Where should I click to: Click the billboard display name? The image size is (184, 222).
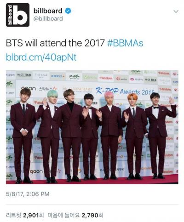48,11
